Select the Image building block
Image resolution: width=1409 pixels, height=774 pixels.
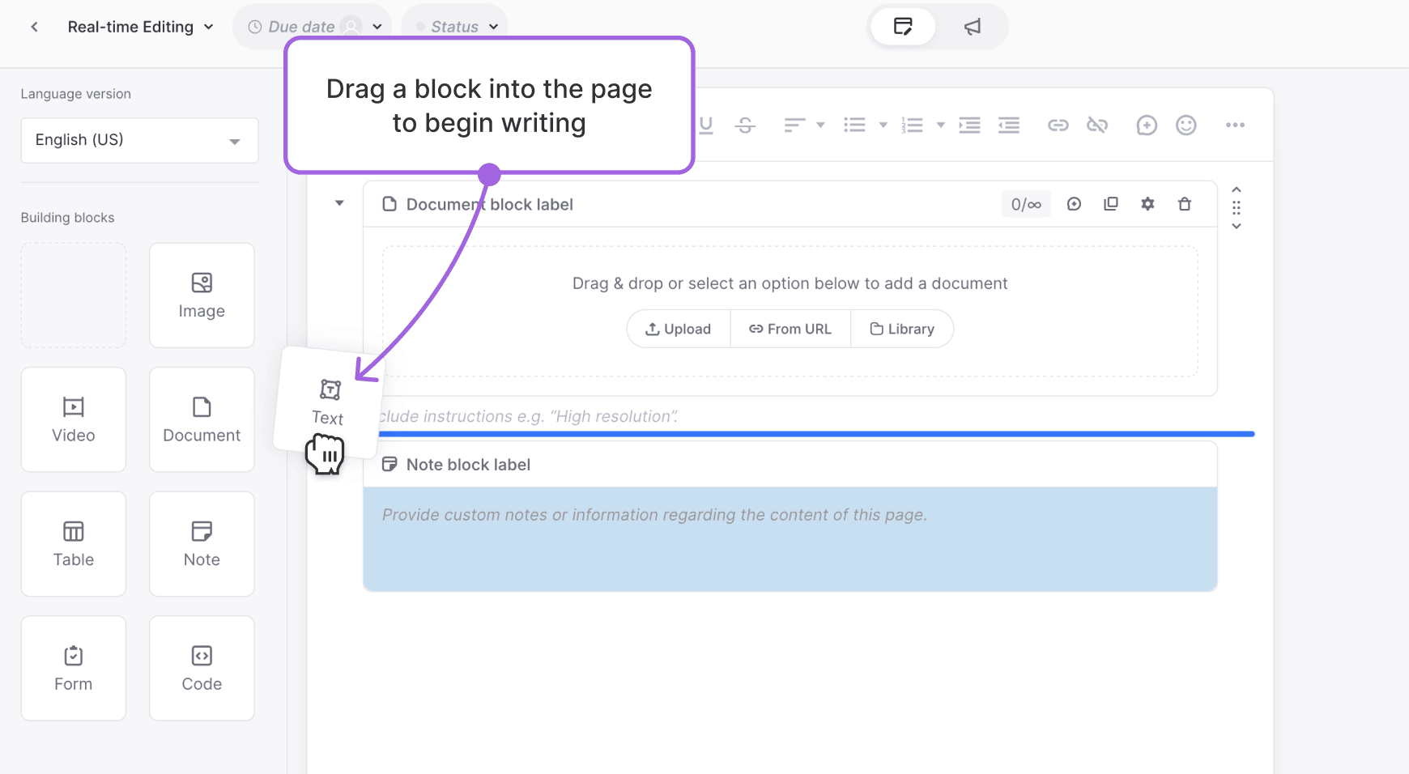202,296
